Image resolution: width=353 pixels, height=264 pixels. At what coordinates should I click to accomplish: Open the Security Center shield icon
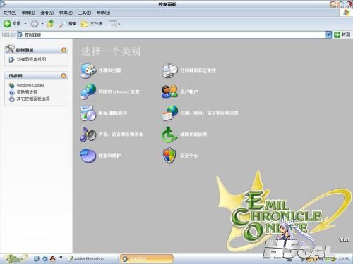click(169, 156)
